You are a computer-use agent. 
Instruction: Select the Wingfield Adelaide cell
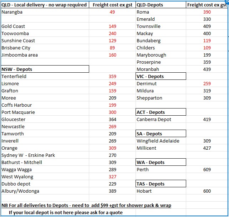tap(161, 141)
